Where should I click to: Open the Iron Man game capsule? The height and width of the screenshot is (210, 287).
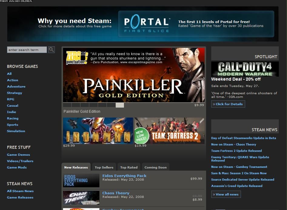point(98,131)
